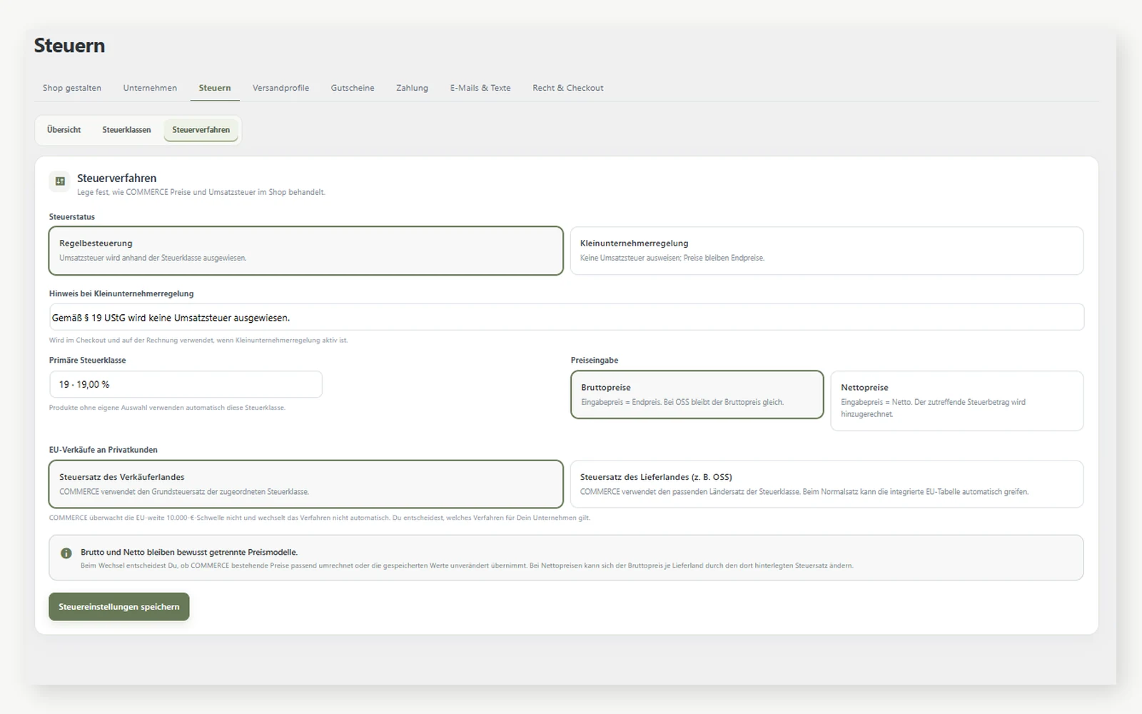This screenshot has width=1142, height=714.
Task: Open the Steuern main tab
Action: tap(215, 88)
